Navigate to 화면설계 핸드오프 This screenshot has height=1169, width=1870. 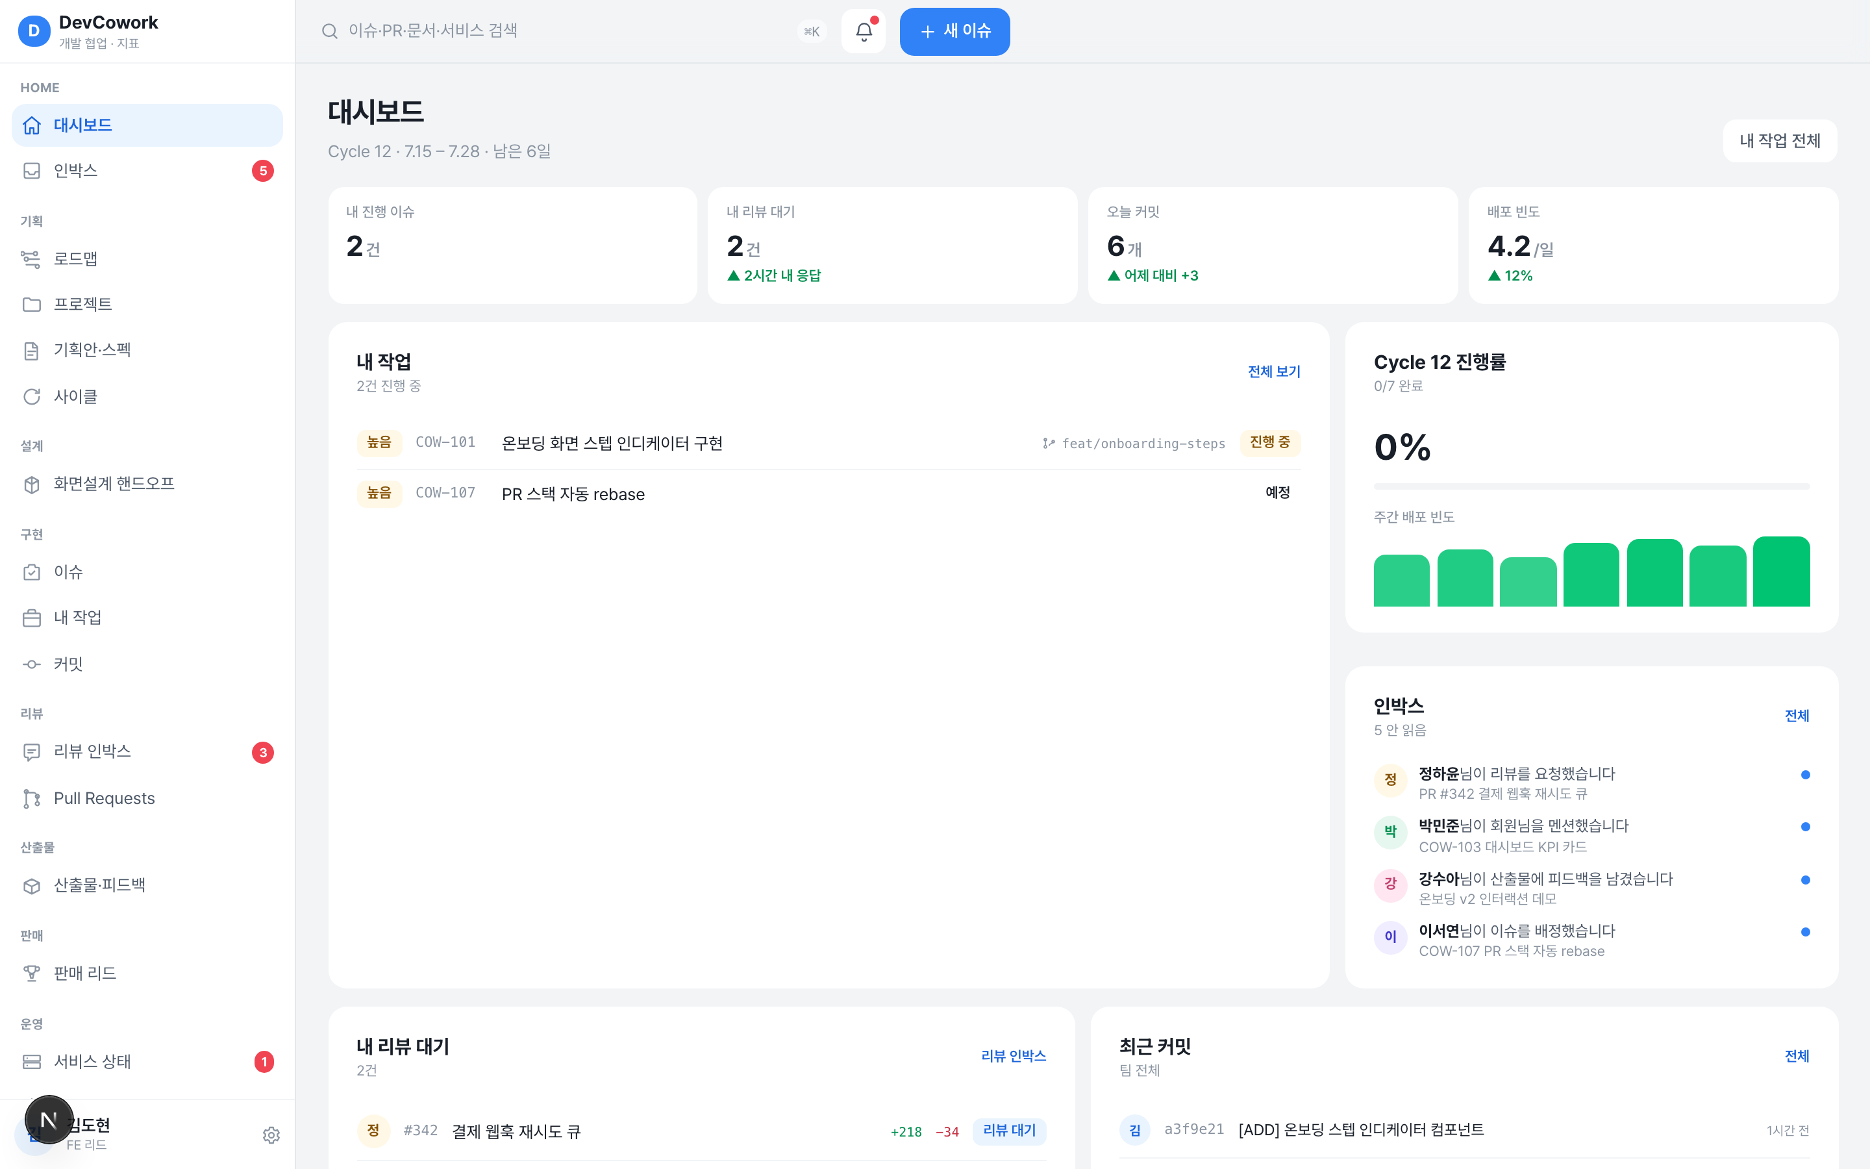[147, 484]
